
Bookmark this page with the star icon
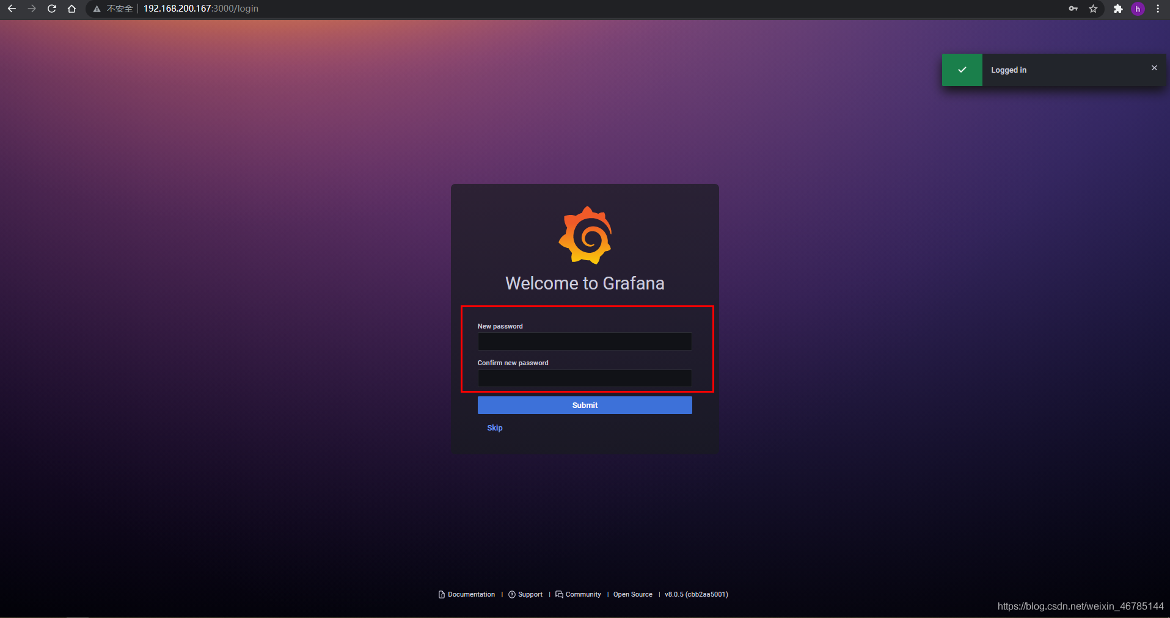1093,9
